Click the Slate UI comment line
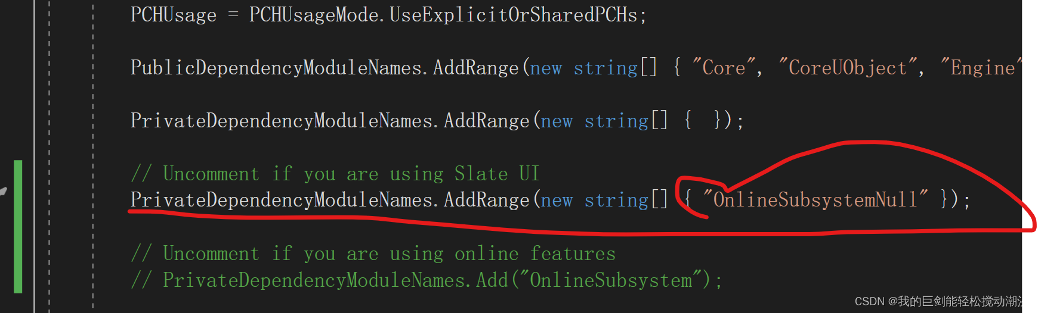 [x=335, y=174]
